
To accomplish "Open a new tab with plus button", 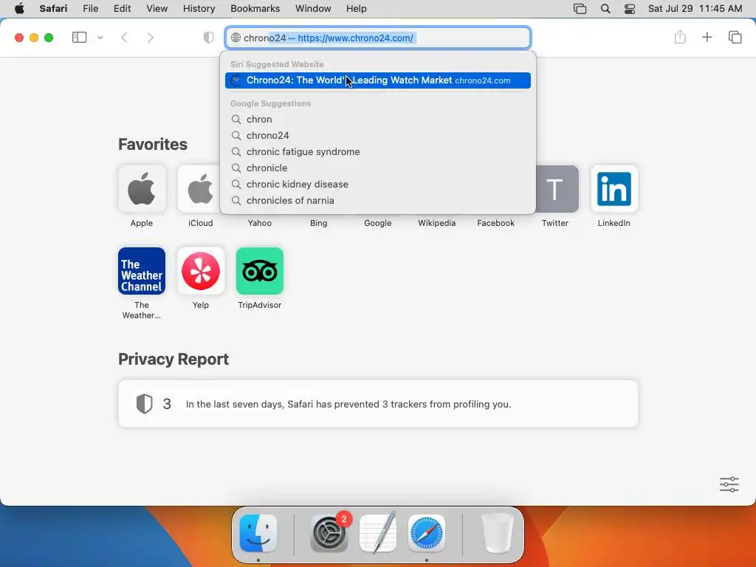I will coord(707,37).
